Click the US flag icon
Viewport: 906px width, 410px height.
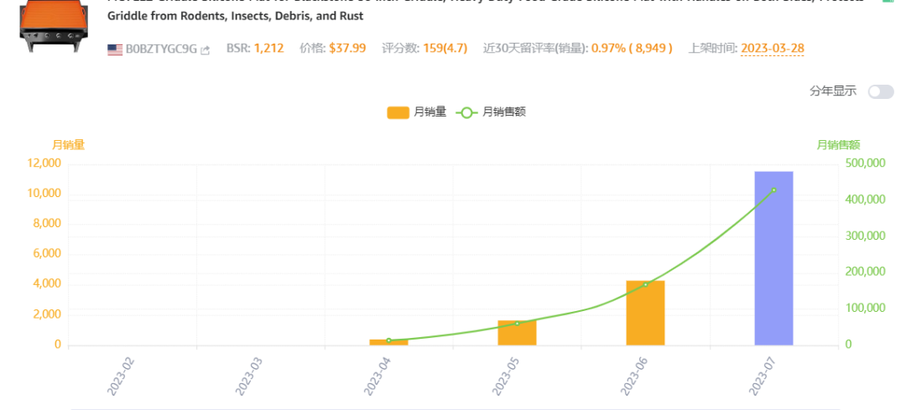pos(115,49)
